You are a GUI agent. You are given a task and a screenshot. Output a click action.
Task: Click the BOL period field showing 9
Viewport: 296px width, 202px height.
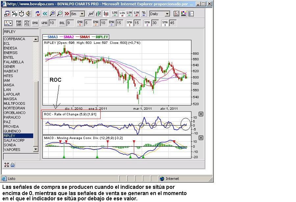70,23
